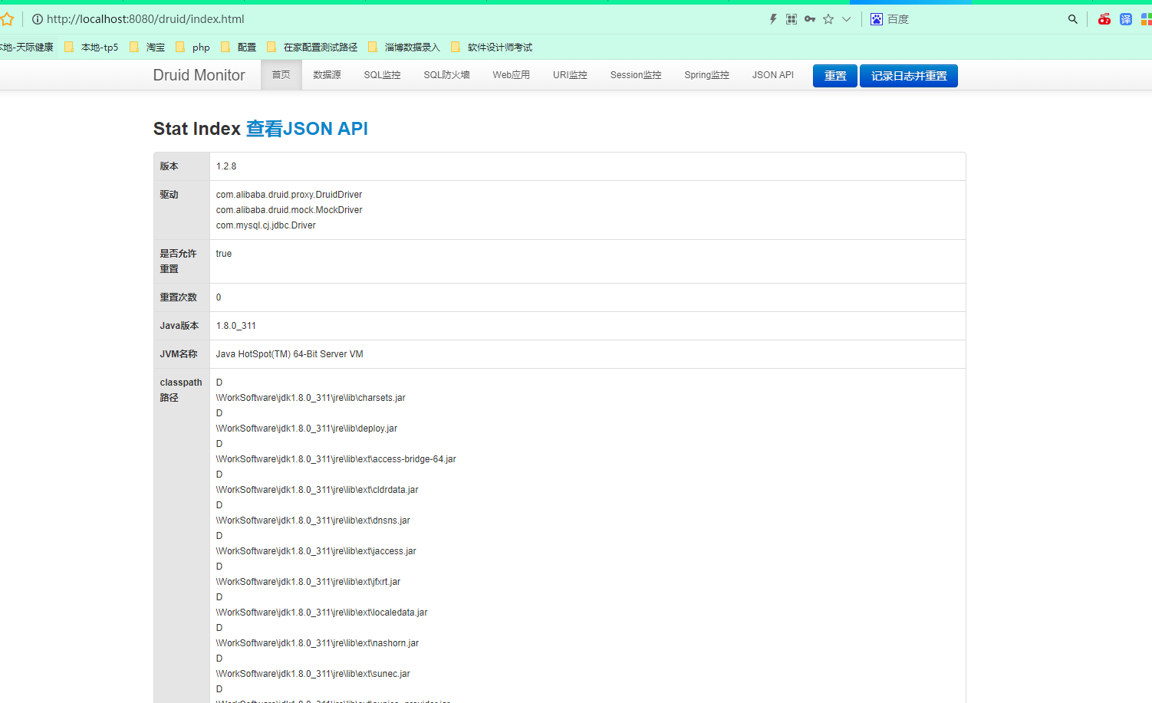Click the access-bridge-64.jar classpath entry
This screenshot has height=703, width=1152.
(x=336, y=459)
